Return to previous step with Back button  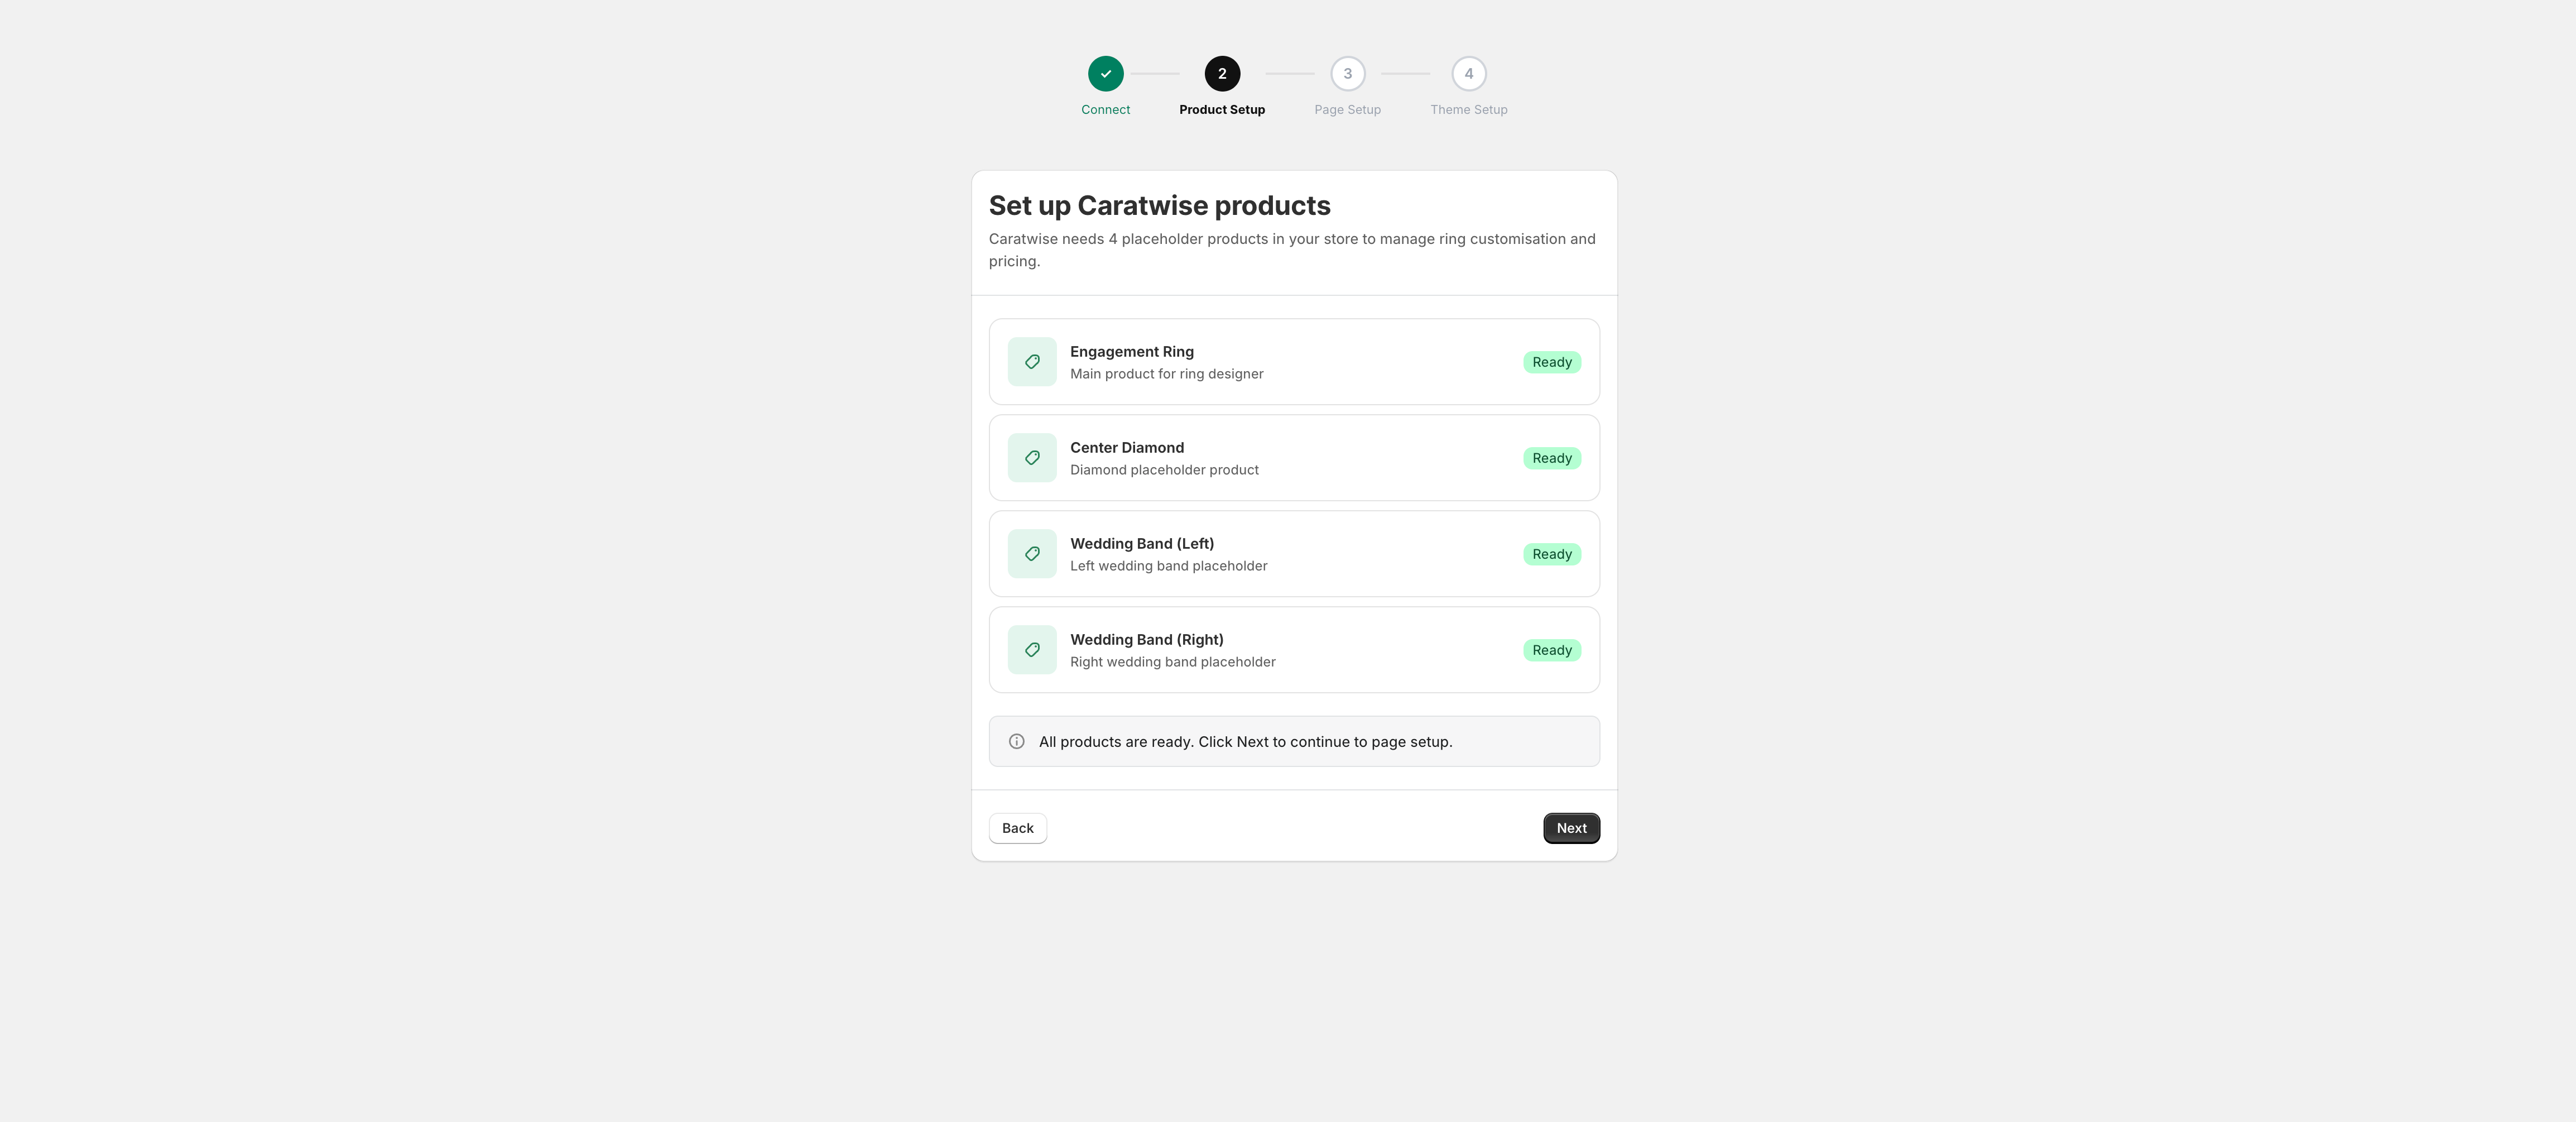(1018, 828)
